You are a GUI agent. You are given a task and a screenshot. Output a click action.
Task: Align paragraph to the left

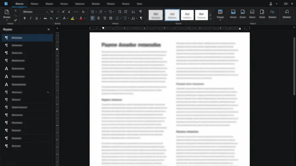click(x=92, y=18)
